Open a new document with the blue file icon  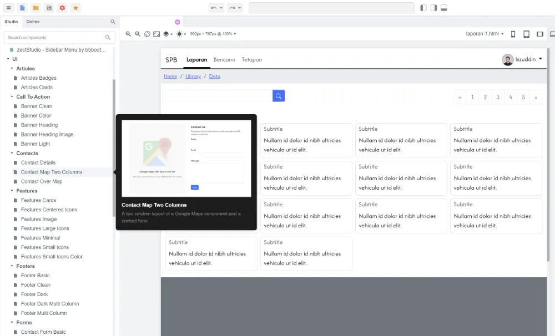(x=22, y=8)
